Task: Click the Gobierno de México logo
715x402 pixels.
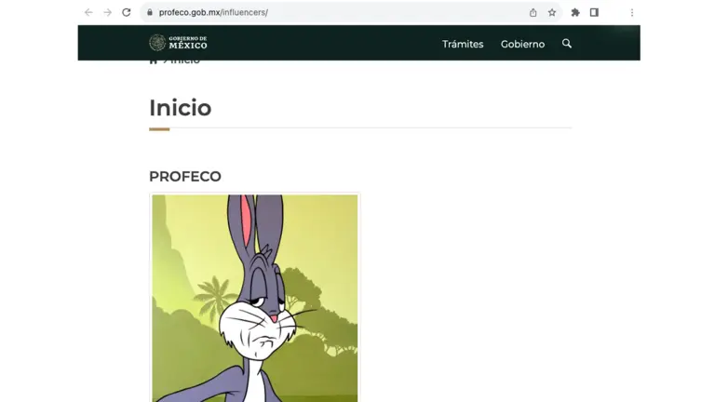Action: (x=179, y=43)
